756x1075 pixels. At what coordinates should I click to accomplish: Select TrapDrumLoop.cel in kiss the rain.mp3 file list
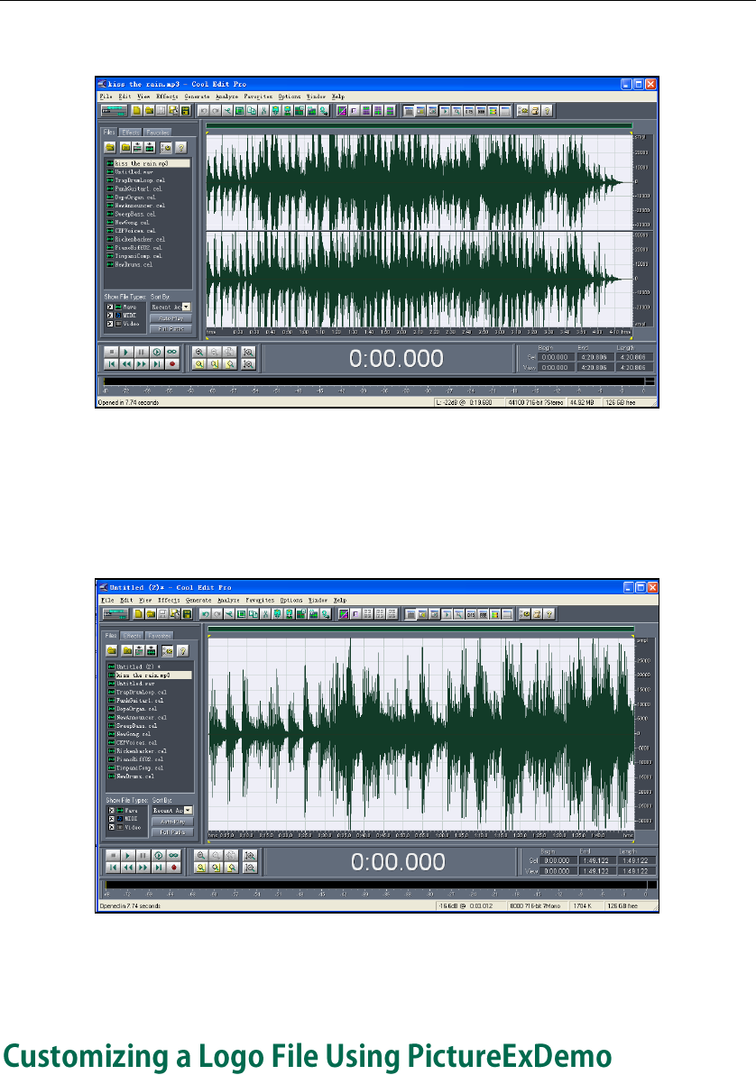pyautogui.click(x=139, y=180)
